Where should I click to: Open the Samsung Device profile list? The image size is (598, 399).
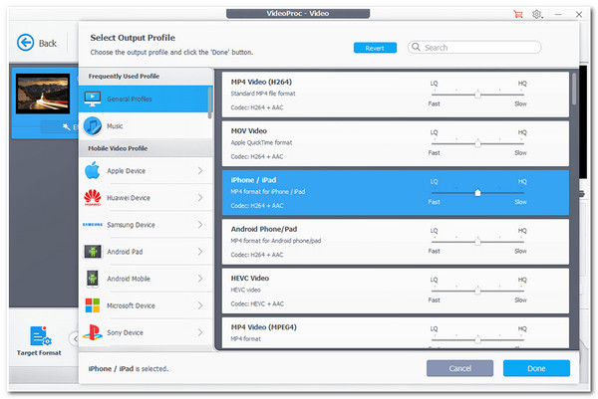click(146, 225)
